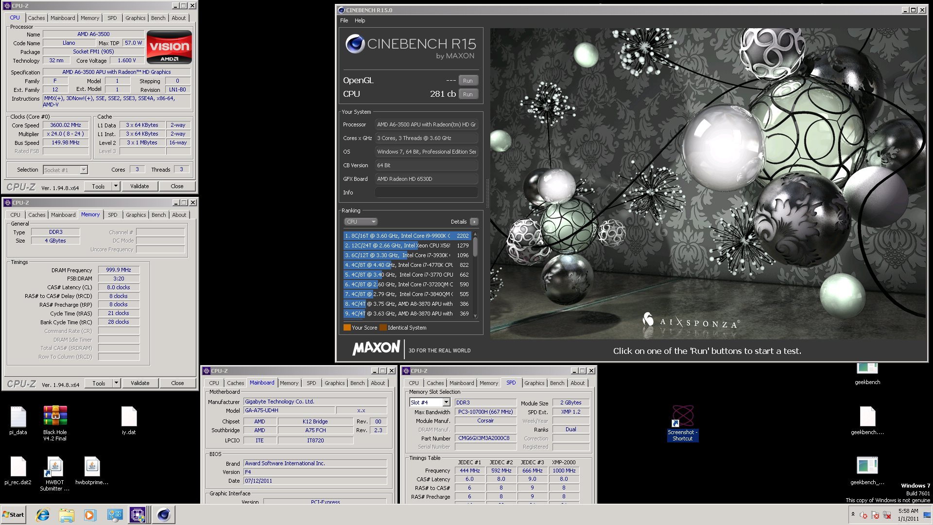Image resolution: width=933 pixels, height=525 pixels.
Task: Select pi_rec.dat2 desktop file
Action: point(18,471)
